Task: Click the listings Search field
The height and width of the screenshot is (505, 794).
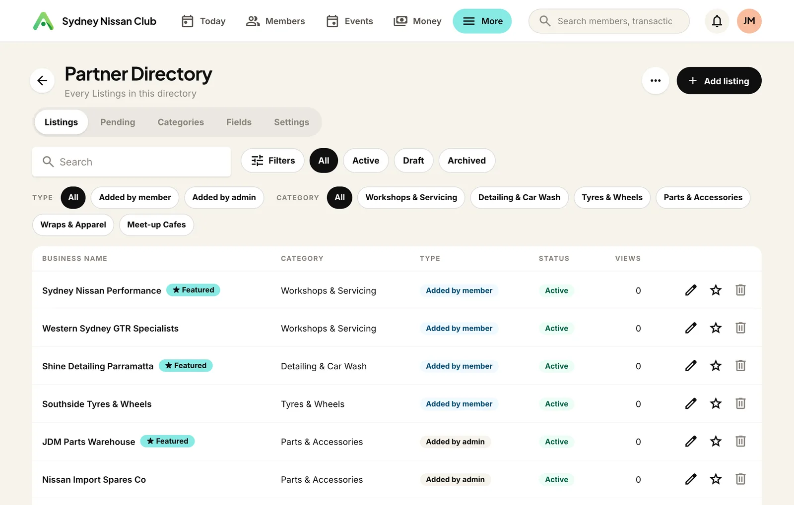Action: [x=132, y=162]
